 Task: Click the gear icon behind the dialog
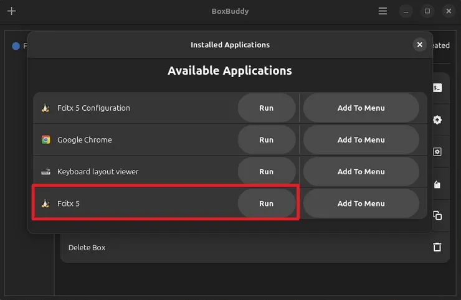pyautogui.click(x=437, y=120)
